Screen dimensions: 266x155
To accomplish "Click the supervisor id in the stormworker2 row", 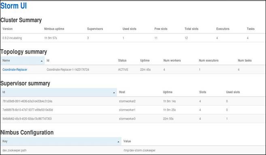I will (27, 101).
